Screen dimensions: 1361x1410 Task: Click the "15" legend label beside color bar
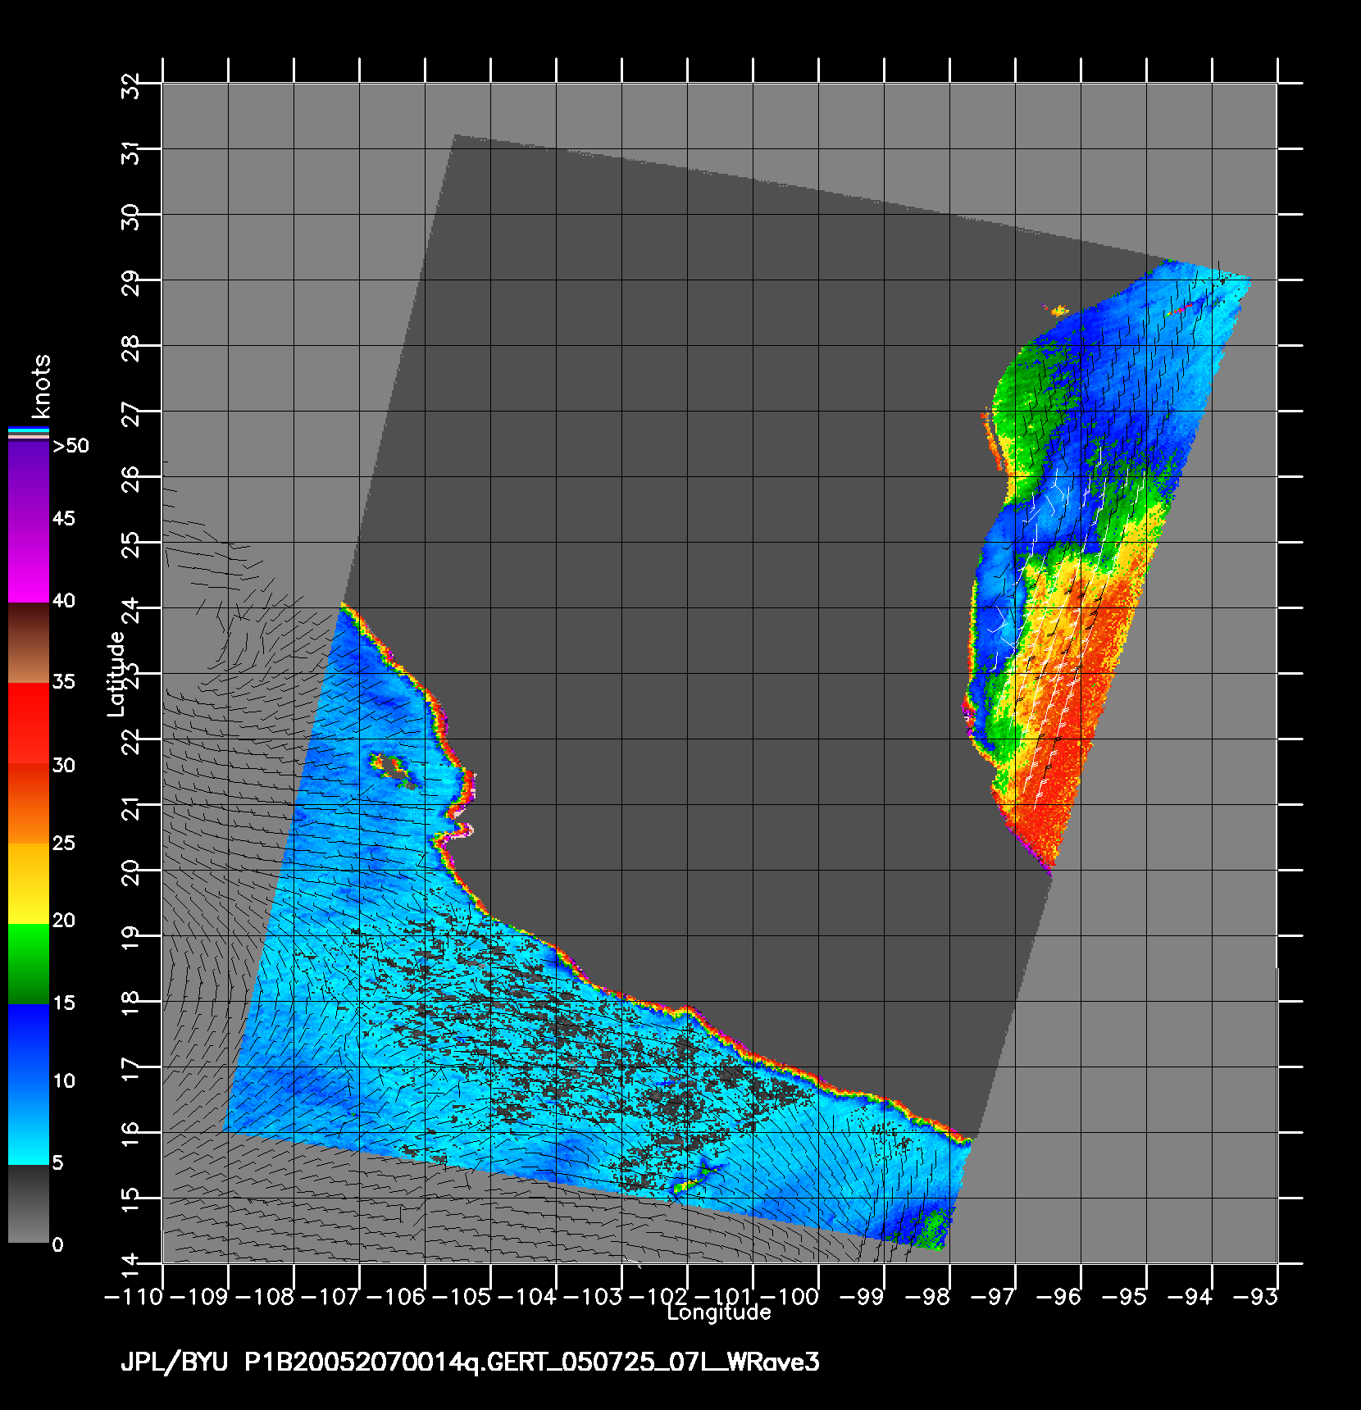coord(64,1003)
